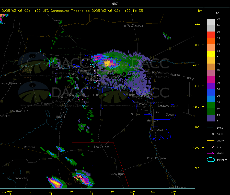This screenshot has height=195, width=230.
Task: Click the S_Pintada map label
Action: 68,74
